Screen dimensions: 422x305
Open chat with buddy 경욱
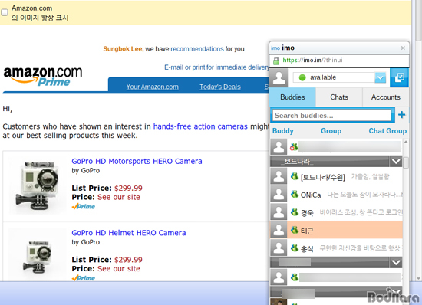[x=336, y=212]
